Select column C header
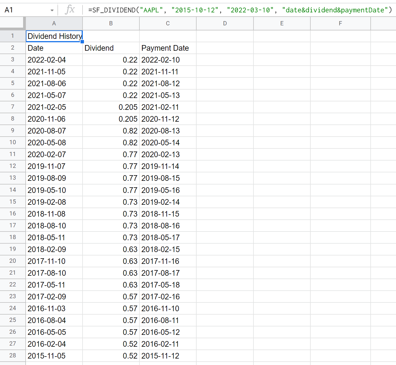Image resolution: width=396 pixels, height=365 pixels. click(x=168, y=23)
